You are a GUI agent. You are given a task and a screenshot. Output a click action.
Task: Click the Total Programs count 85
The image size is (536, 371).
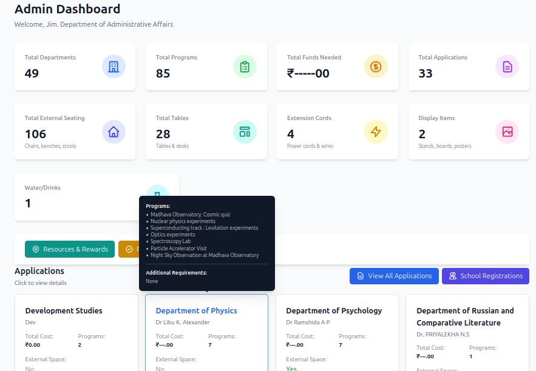[x=163, y=73]
